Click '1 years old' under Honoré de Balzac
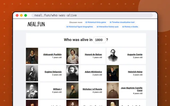This screenshot has height=106, width=170. 97,58
